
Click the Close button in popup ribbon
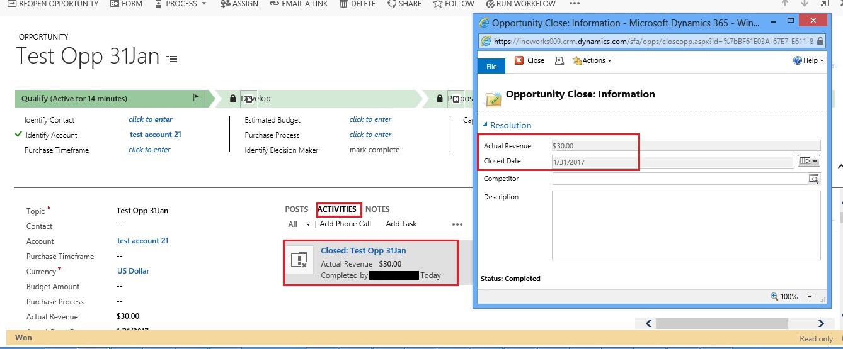pyautogui.click(x=529, y=60)
